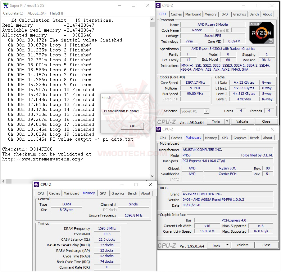Click the AMD Ryzen 3 logo image

pyautogui.click(x=261, y=33)
